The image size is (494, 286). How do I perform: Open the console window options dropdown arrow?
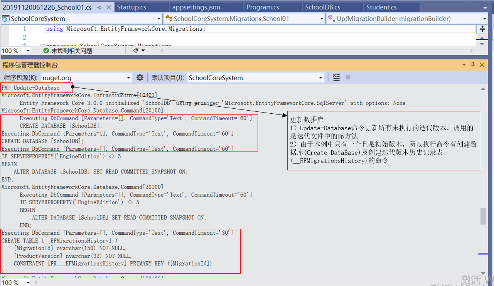click(x=464, y=65)
